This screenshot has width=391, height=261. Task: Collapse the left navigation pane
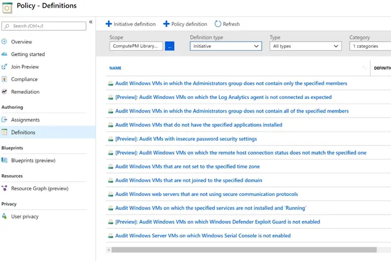click(x=91, y=22)
